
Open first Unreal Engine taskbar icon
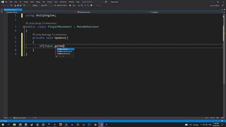pos(37,125)
